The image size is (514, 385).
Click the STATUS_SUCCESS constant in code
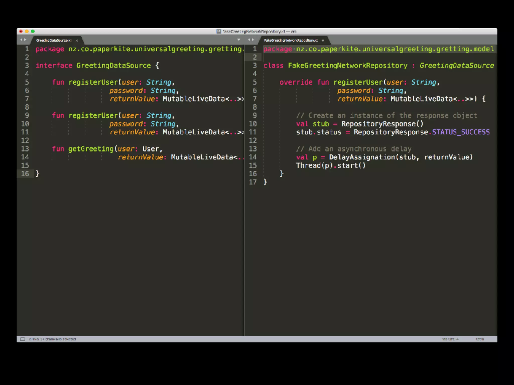click(461, 132)
